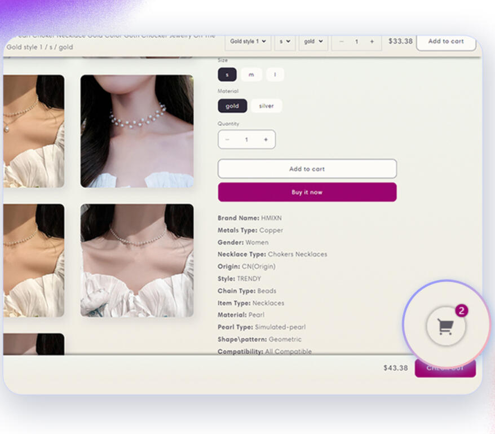Open the gold material dropdown in top bar
This screenshot has height=434, width=495.
pyautogui.click(x=313, y=41)
